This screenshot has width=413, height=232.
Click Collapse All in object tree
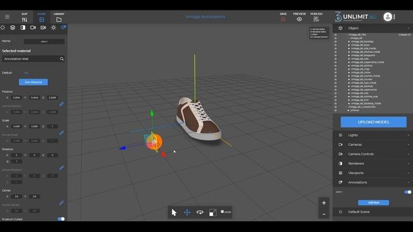click(x=405, y=35)
